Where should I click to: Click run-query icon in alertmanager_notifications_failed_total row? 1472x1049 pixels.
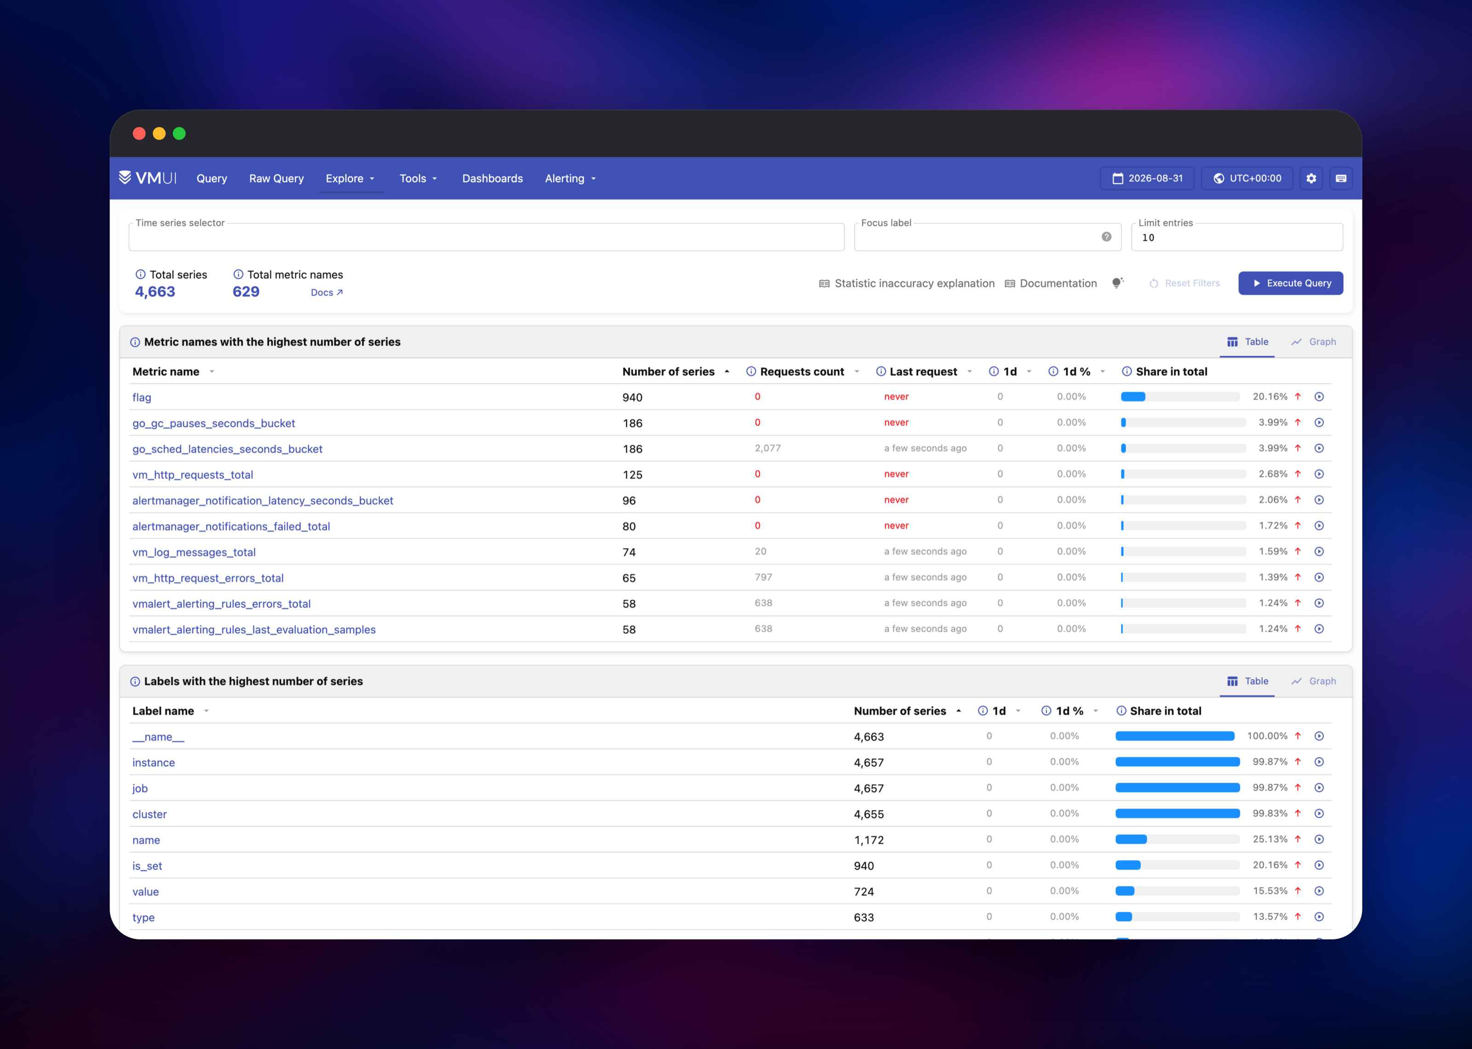(1319, 526)
